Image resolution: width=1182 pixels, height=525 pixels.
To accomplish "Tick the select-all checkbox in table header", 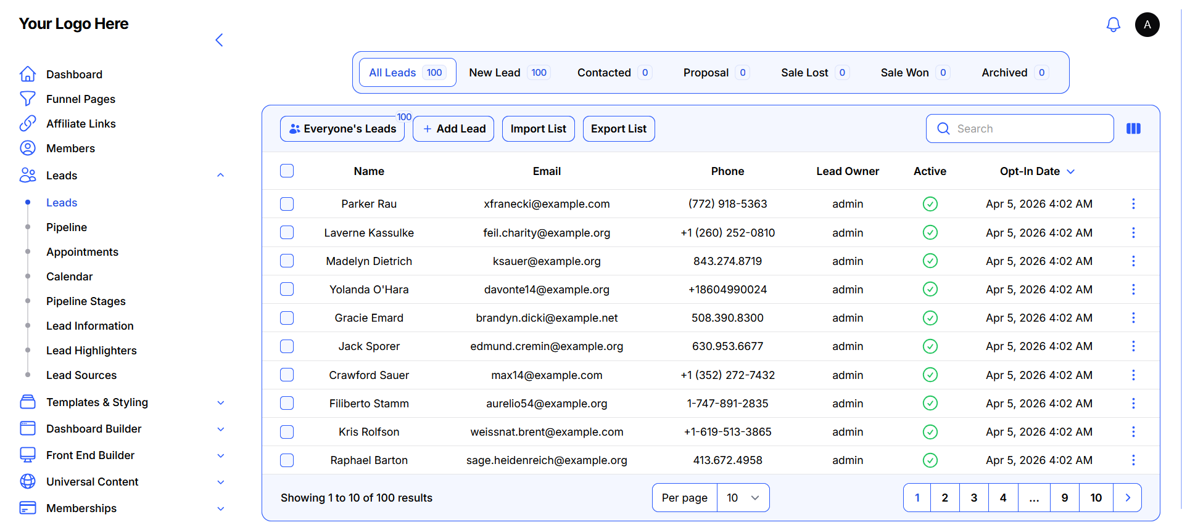I will 287,171.
